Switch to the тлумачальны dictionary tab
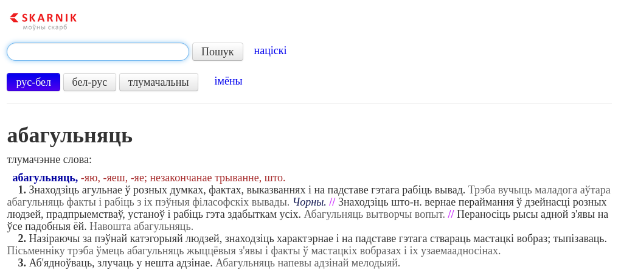The image size is (621, 278). 158,82
